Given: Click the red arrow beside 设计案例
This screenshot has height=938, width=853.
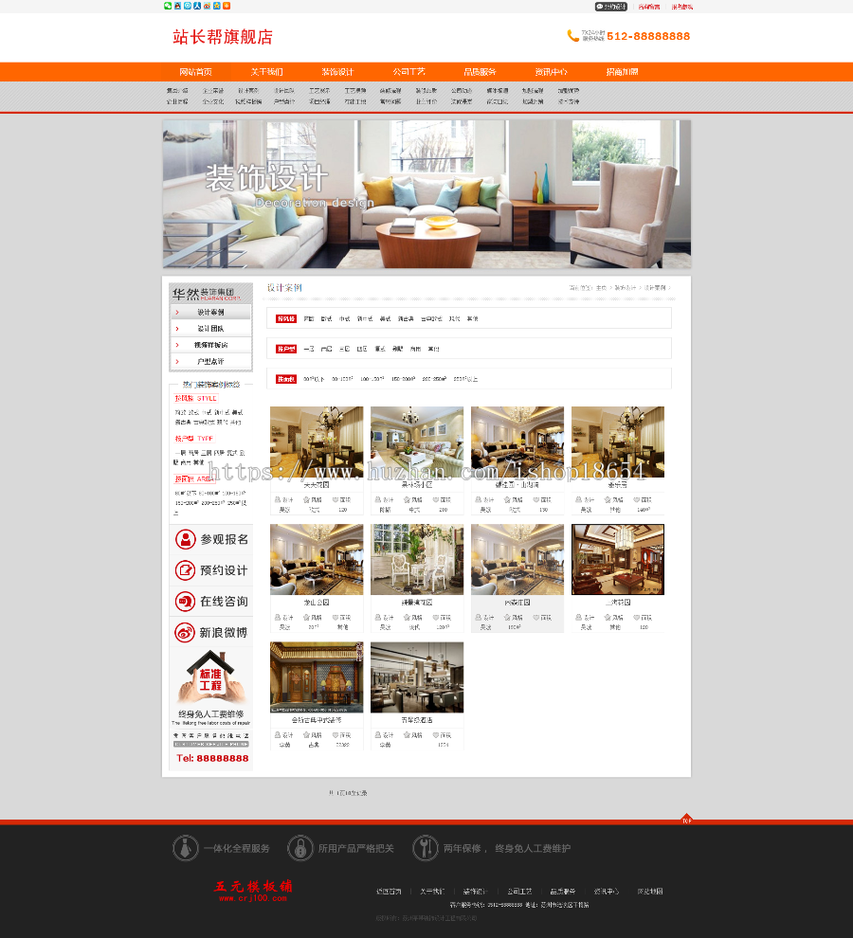Looking at the screenshot, I should tap(177, 313).
